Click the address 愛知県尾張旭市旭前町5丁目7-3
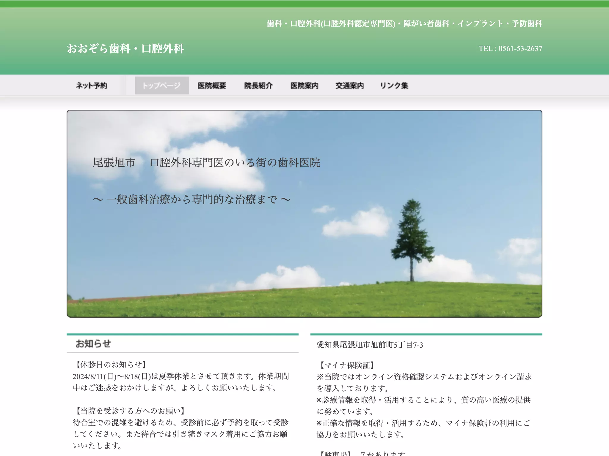The image size is (609, 456). tap(370, 345)
